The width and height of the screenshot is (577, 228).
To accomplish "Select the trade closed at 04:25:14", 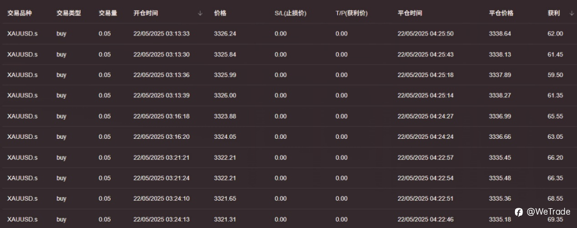I will tap(288, 96).
